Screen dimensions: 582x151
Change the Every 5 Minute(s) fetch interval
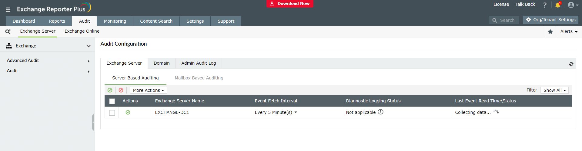[x=276, y=112]
